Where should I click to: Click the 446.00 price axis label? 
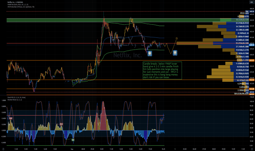[252, 9]
